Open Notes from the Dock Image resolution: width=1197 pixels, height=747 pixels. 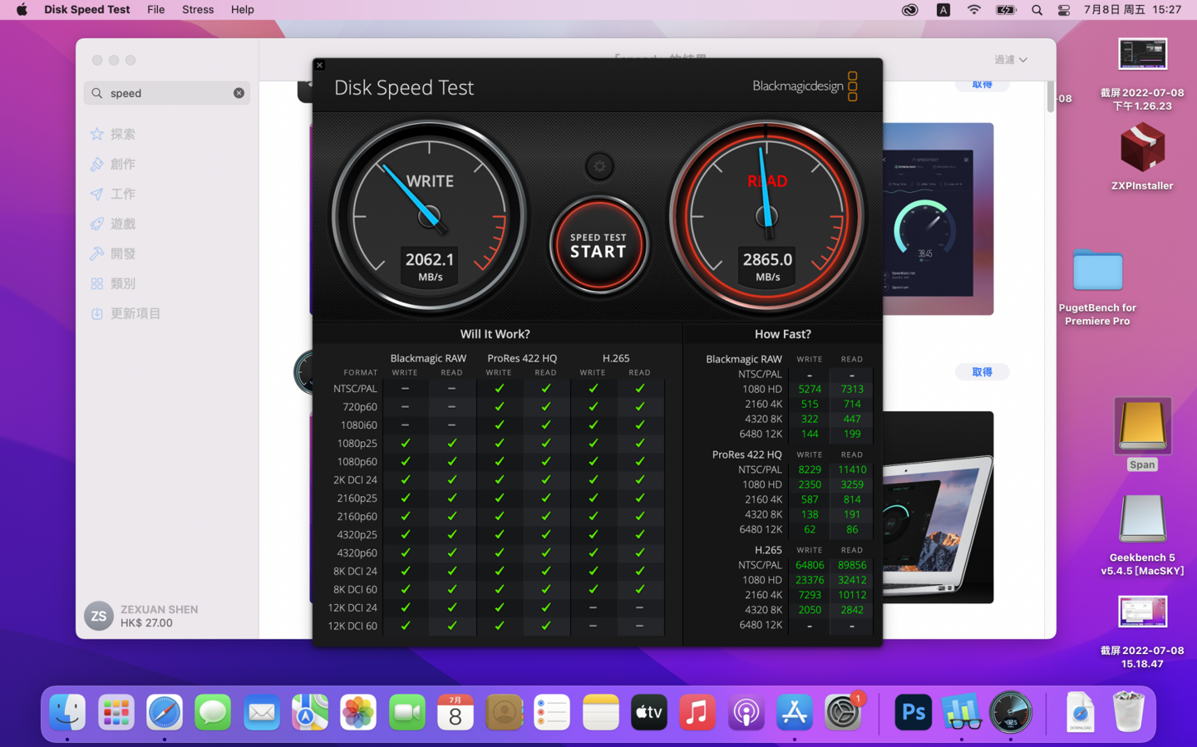pos(601,713)
